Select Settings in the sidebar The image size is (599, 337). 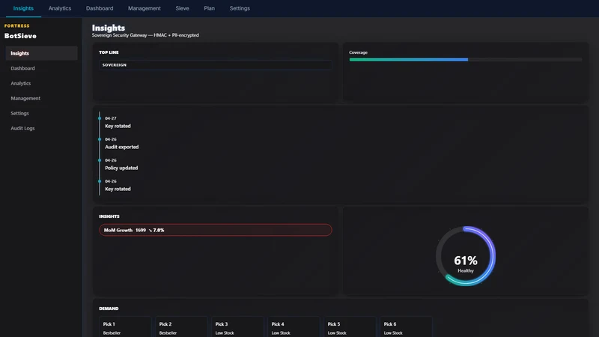click(x=42, y=113)
